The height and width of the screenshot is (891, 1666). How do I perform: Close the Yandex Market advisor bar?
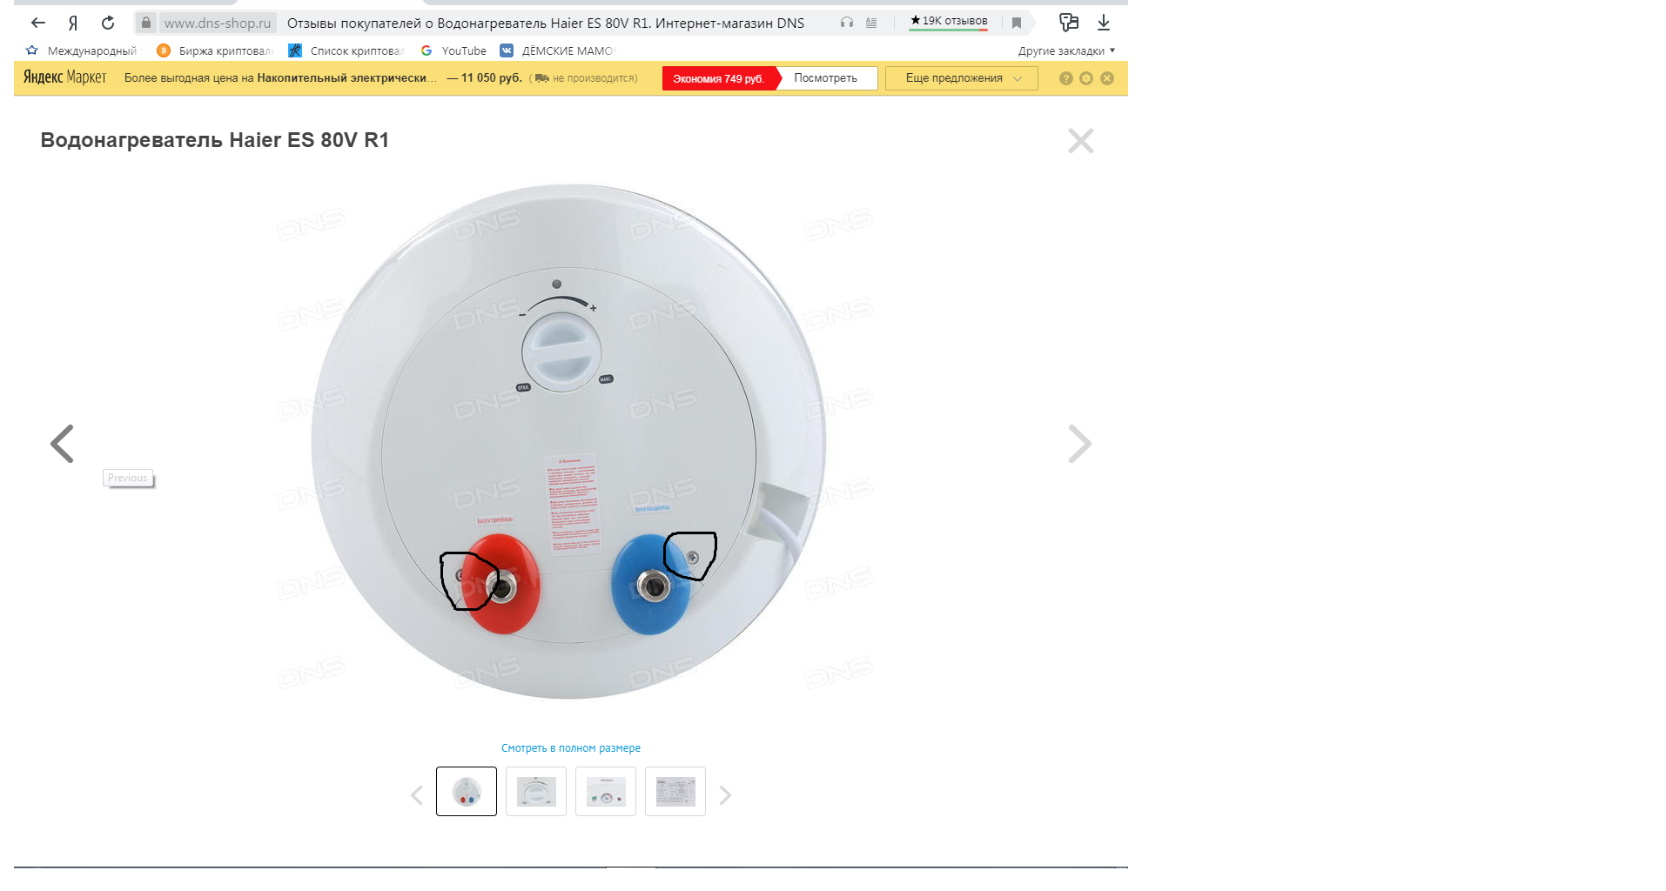(1107, 78)
